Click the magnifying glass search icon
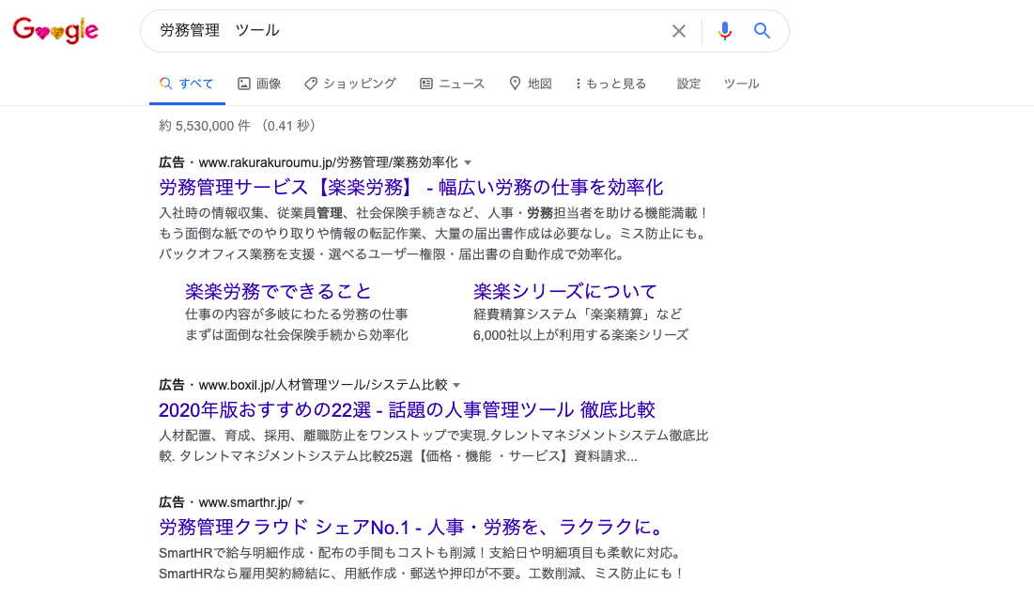Image resolution: width=1034 pixels, height=598 pixels. 762,30
